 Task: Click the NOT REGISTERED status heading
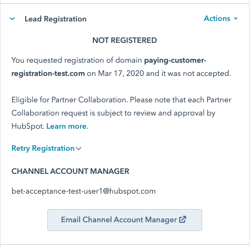[125, 40]
